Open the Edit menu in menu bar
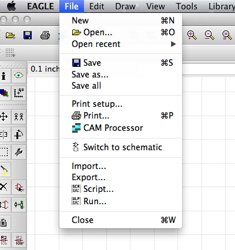Image resolution: width=235 pixels, height=250 pixels. point(96,6)
